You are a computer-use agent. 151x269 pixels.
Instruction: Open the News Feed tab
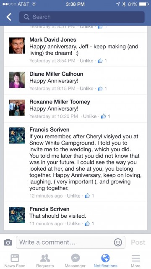point(15,261)
